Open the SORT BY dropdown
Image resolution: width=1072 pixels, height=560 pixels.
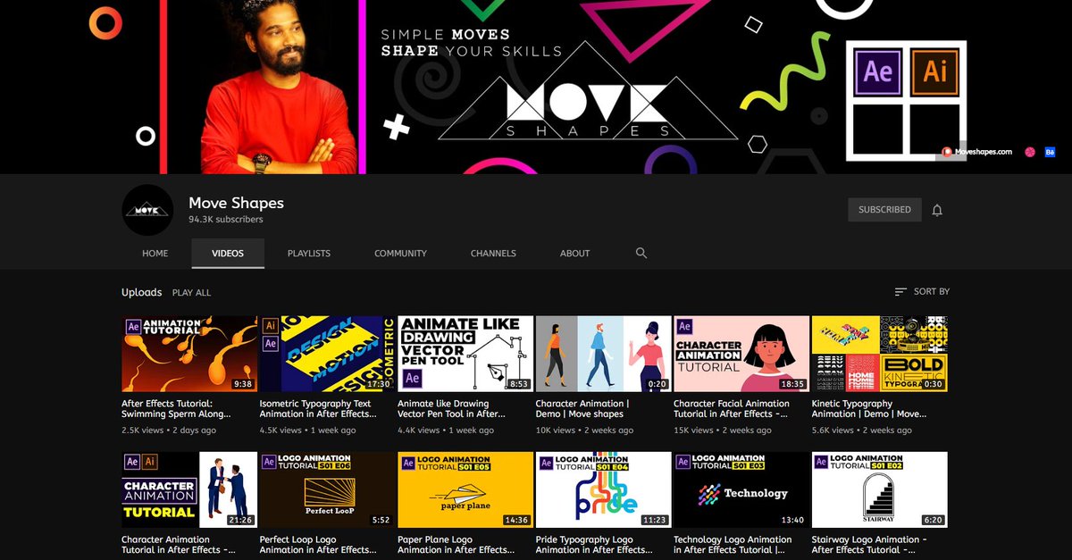[x=922, y=292]
